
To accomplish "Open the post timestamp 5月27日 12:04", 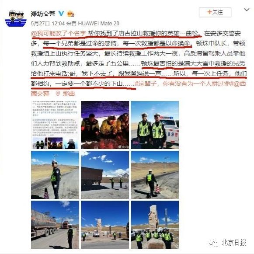I will tap(48, 24).
